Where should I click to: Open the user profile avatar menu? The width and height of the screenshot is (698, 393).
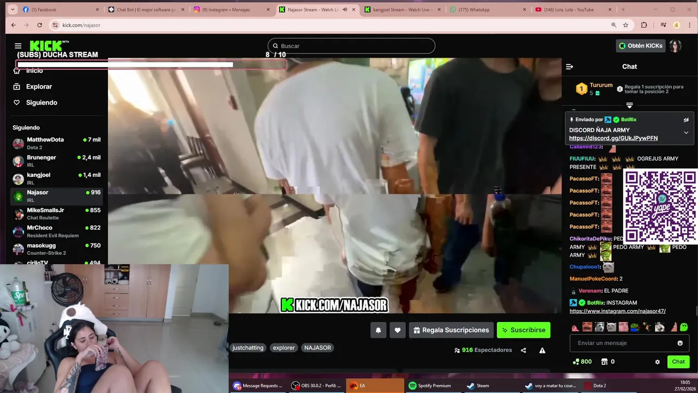coord(676,46)
